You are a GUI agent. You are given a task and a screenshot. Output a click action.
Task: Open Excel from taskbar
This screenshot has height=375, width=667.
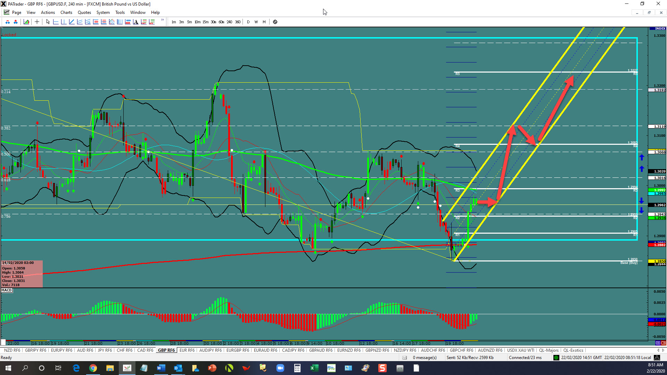coord(314,368)
